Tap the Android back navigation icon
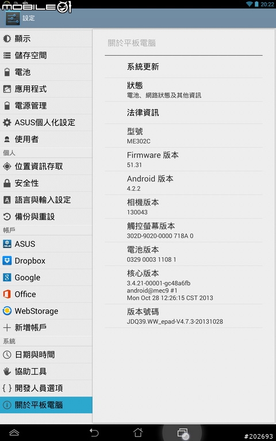The width and height of the screenshot is (276, 441). tap(94, 432)
